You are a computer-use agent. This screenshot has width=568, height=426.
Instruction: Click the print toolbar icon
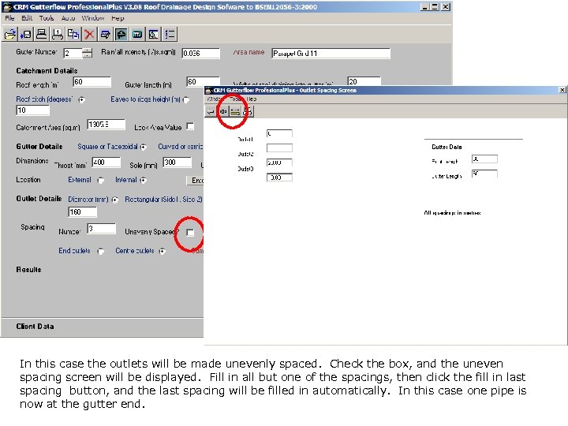point(42,35)
